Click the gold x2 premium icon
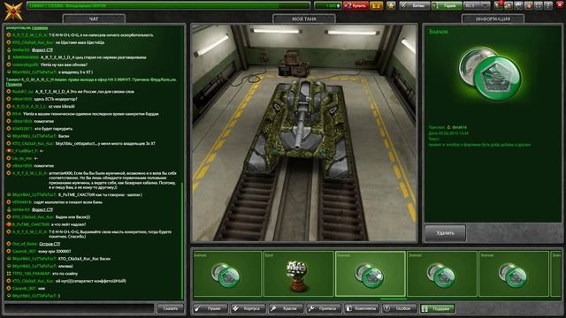The height and width of the screenshot is (318, 566). [377, 6]
